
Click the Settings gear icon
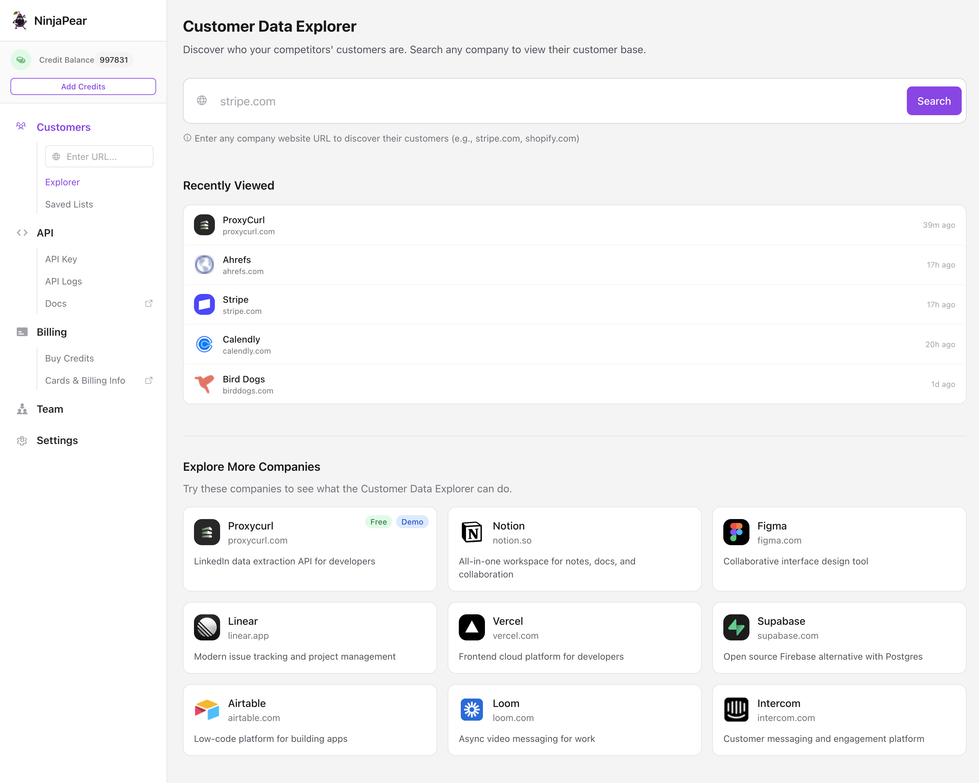click(x=22, y=440)
